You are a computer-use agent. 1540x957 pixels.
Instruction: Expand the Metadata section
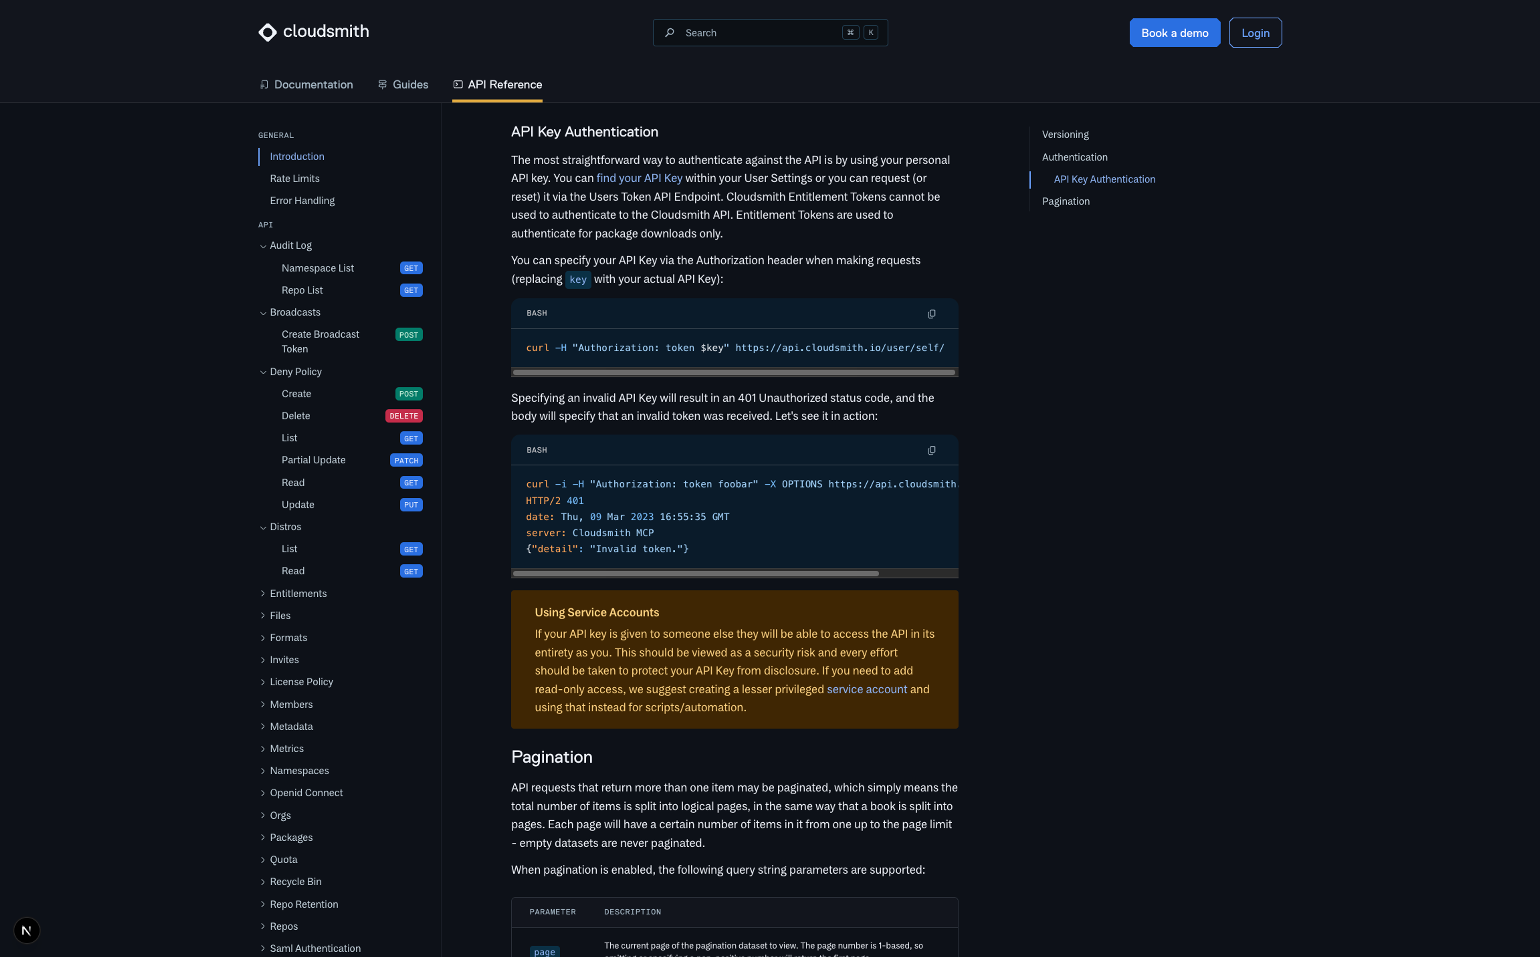[286, 727]
